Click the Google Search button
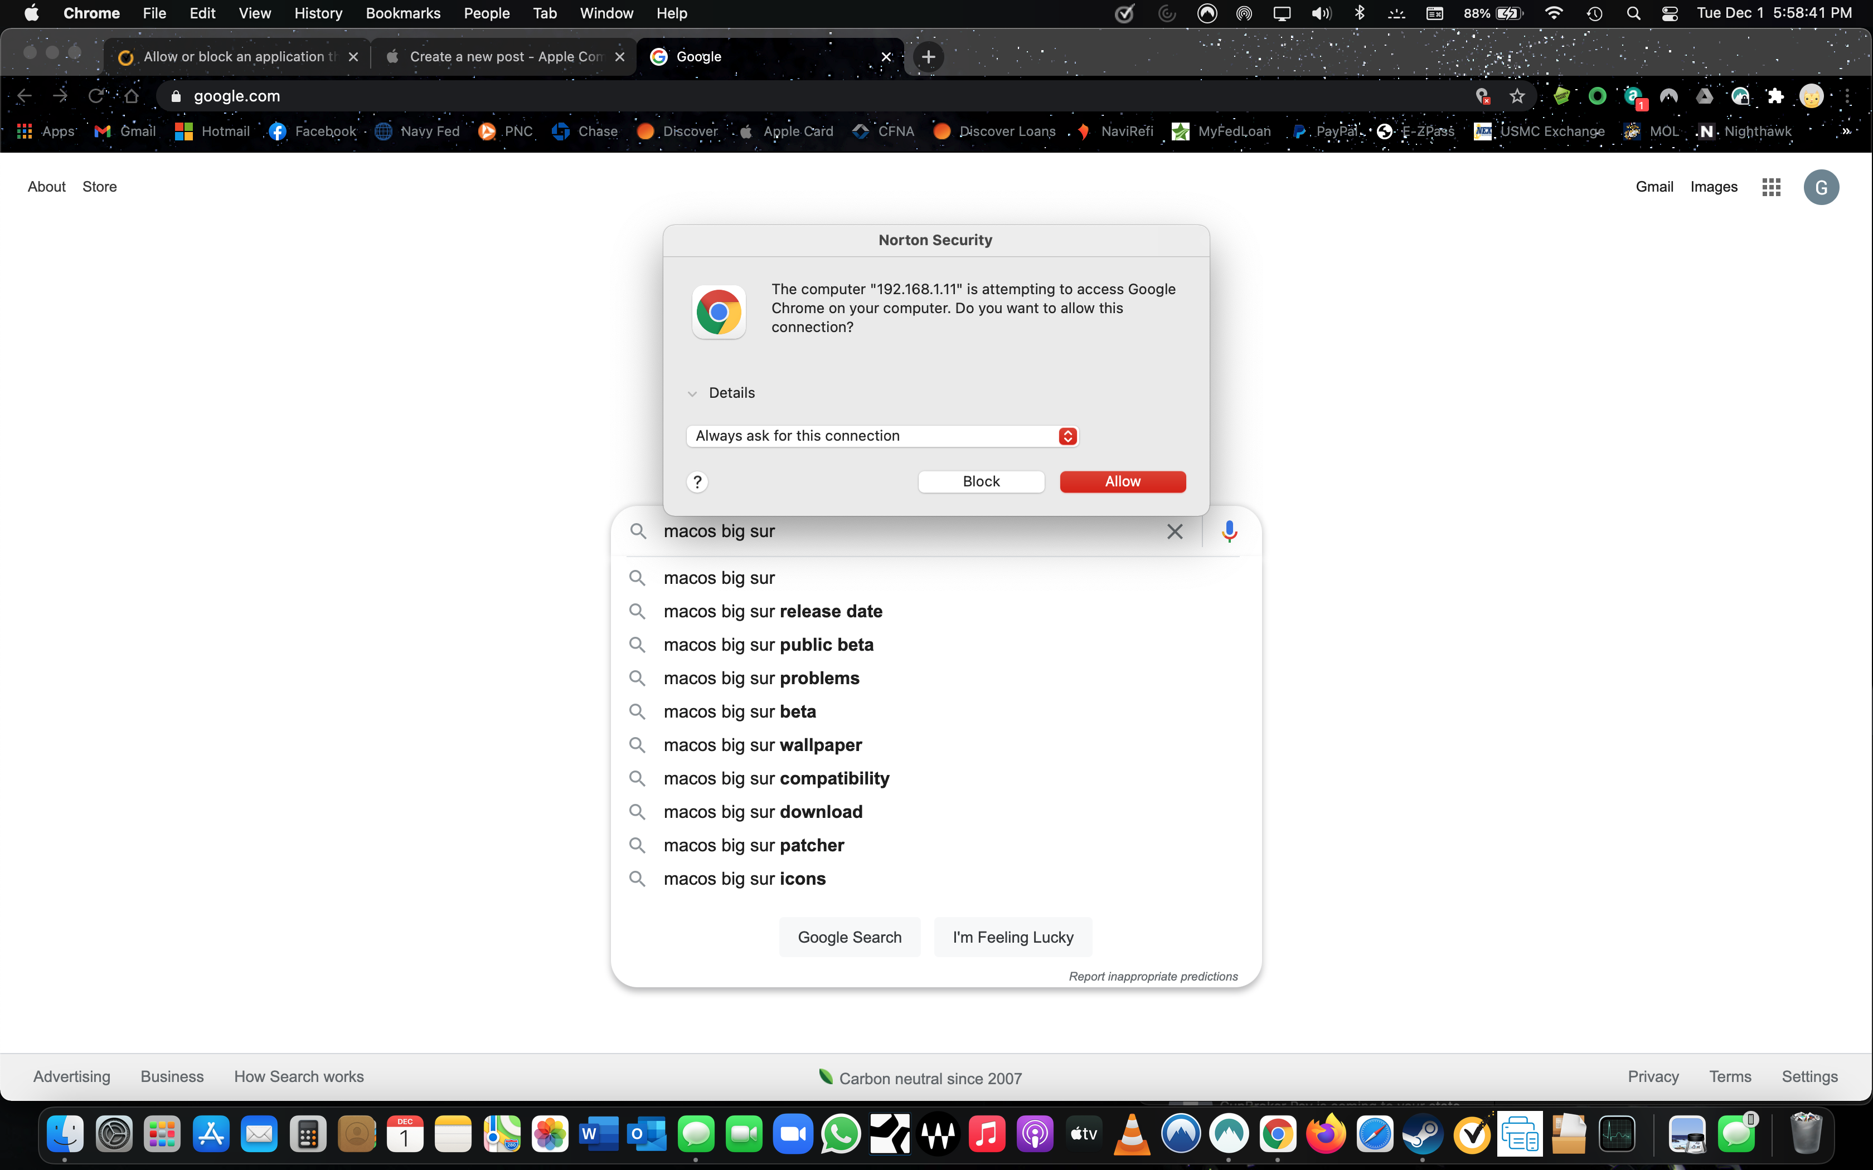1873x1170 pixels. tap(849, 937)
